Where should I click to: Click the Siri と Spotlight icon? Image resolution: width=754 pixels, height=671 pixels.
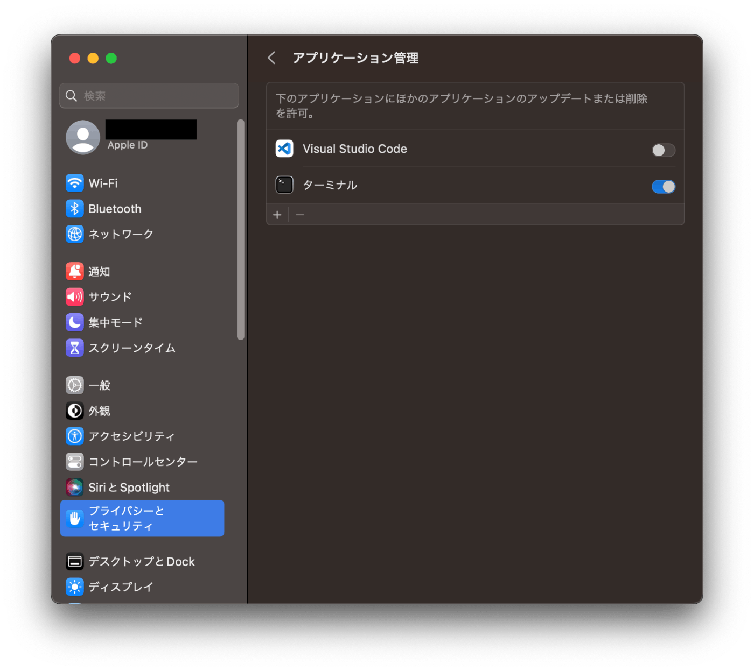pos(75,487)
